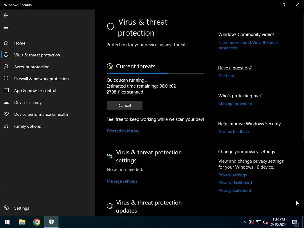Click the security warning tray icon
This screenshot has height=228, width=304.
coord(251,222)
